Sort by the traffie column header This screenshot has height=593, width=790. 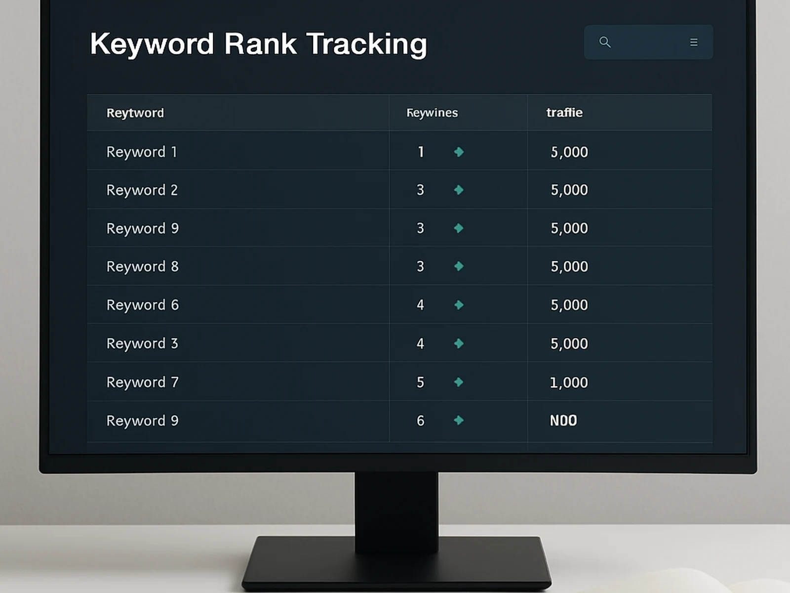[564, 113]
